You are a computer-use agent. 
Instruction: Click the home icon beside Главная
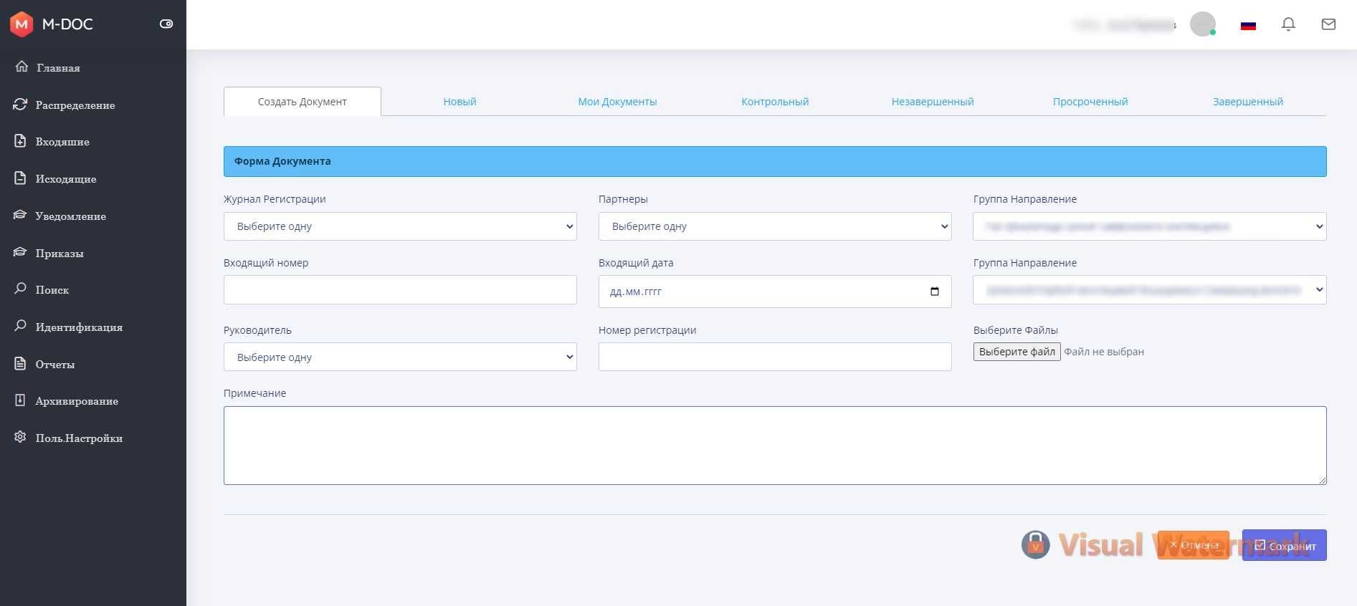click(x=22, y=67)
